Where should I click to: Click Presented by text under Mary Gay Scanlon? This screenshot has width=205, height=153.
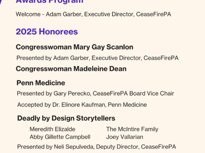pos(34,58)
